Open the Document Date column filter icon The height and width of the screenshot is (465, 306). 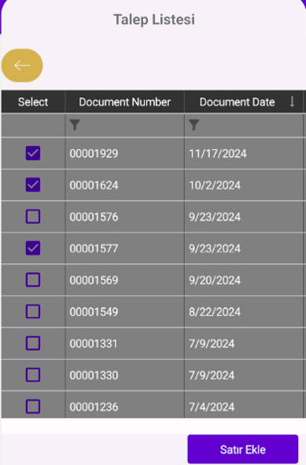pos(194,125)
